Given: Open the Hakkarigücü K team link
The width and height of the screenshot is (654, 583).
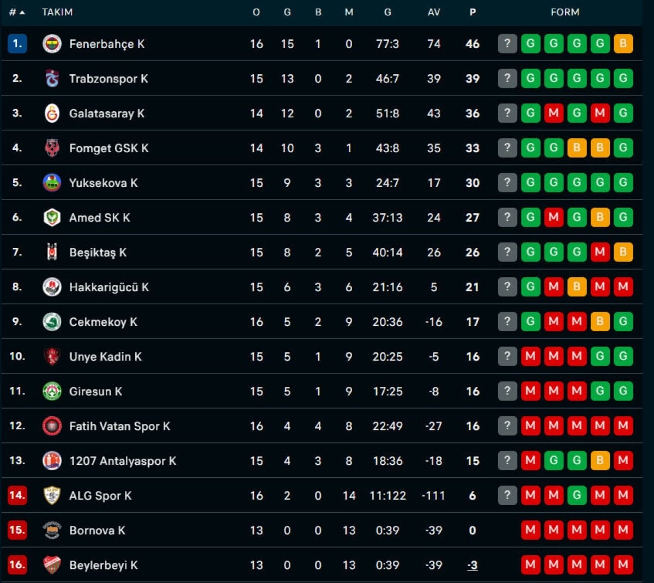Looking at the screenshot, I should click(x=109, y=287).
